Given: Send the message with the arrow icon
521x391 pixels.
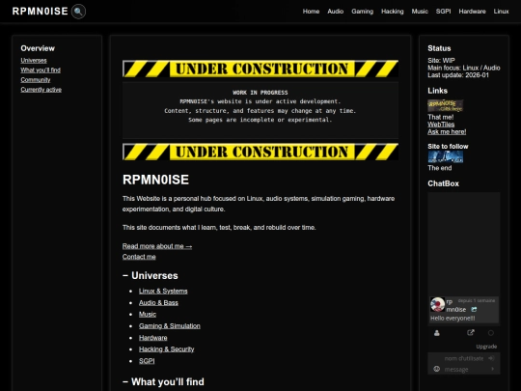Looking at the screenshot, I should (492, 369).
